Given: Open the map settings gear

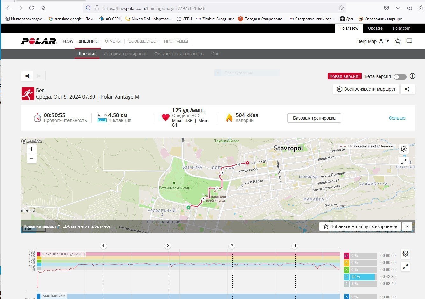Looking at the screenshot, I should point(404,149).
